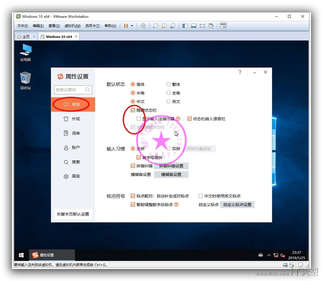Viewport: 323px width, 281px height.
Task: Click the 模糊音设置 button
Action: (x=171, y=175)
